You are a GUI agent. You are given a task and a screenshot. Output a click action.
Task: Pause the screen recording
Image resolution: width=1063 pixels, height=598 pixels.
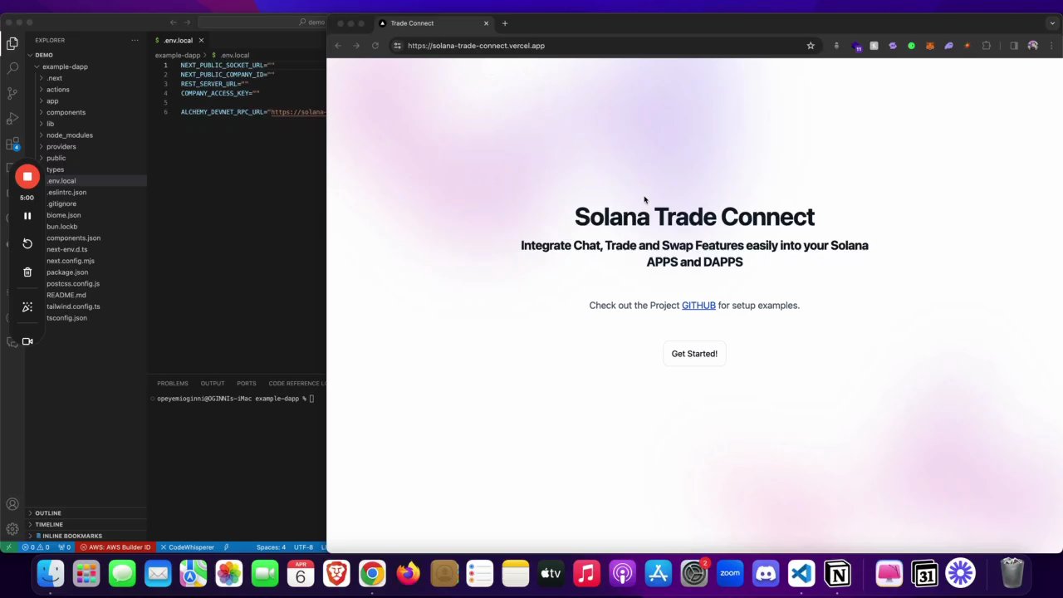point(27,216)
